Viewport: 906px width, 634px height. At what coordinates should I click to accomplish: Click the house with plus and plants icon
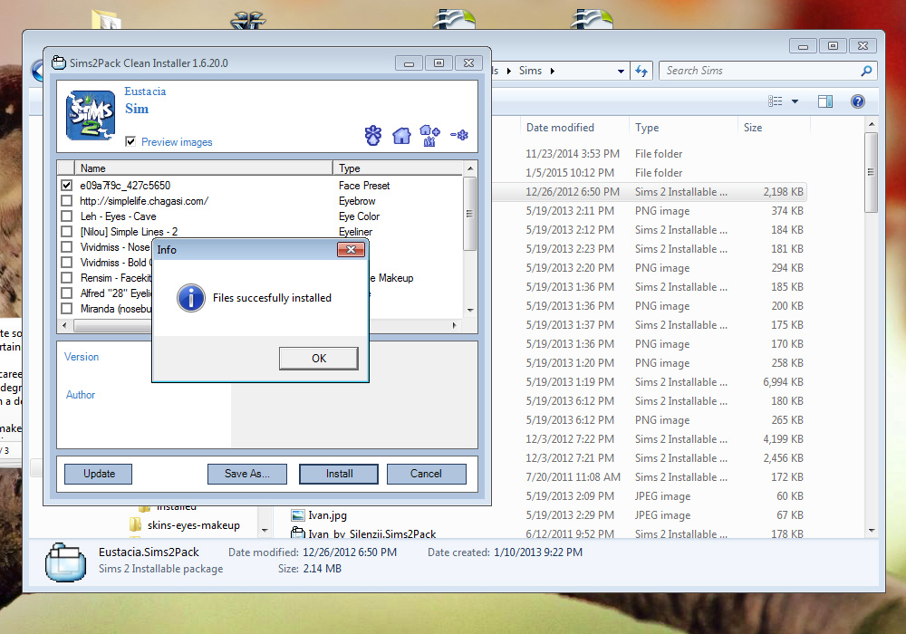pos(429,136)
